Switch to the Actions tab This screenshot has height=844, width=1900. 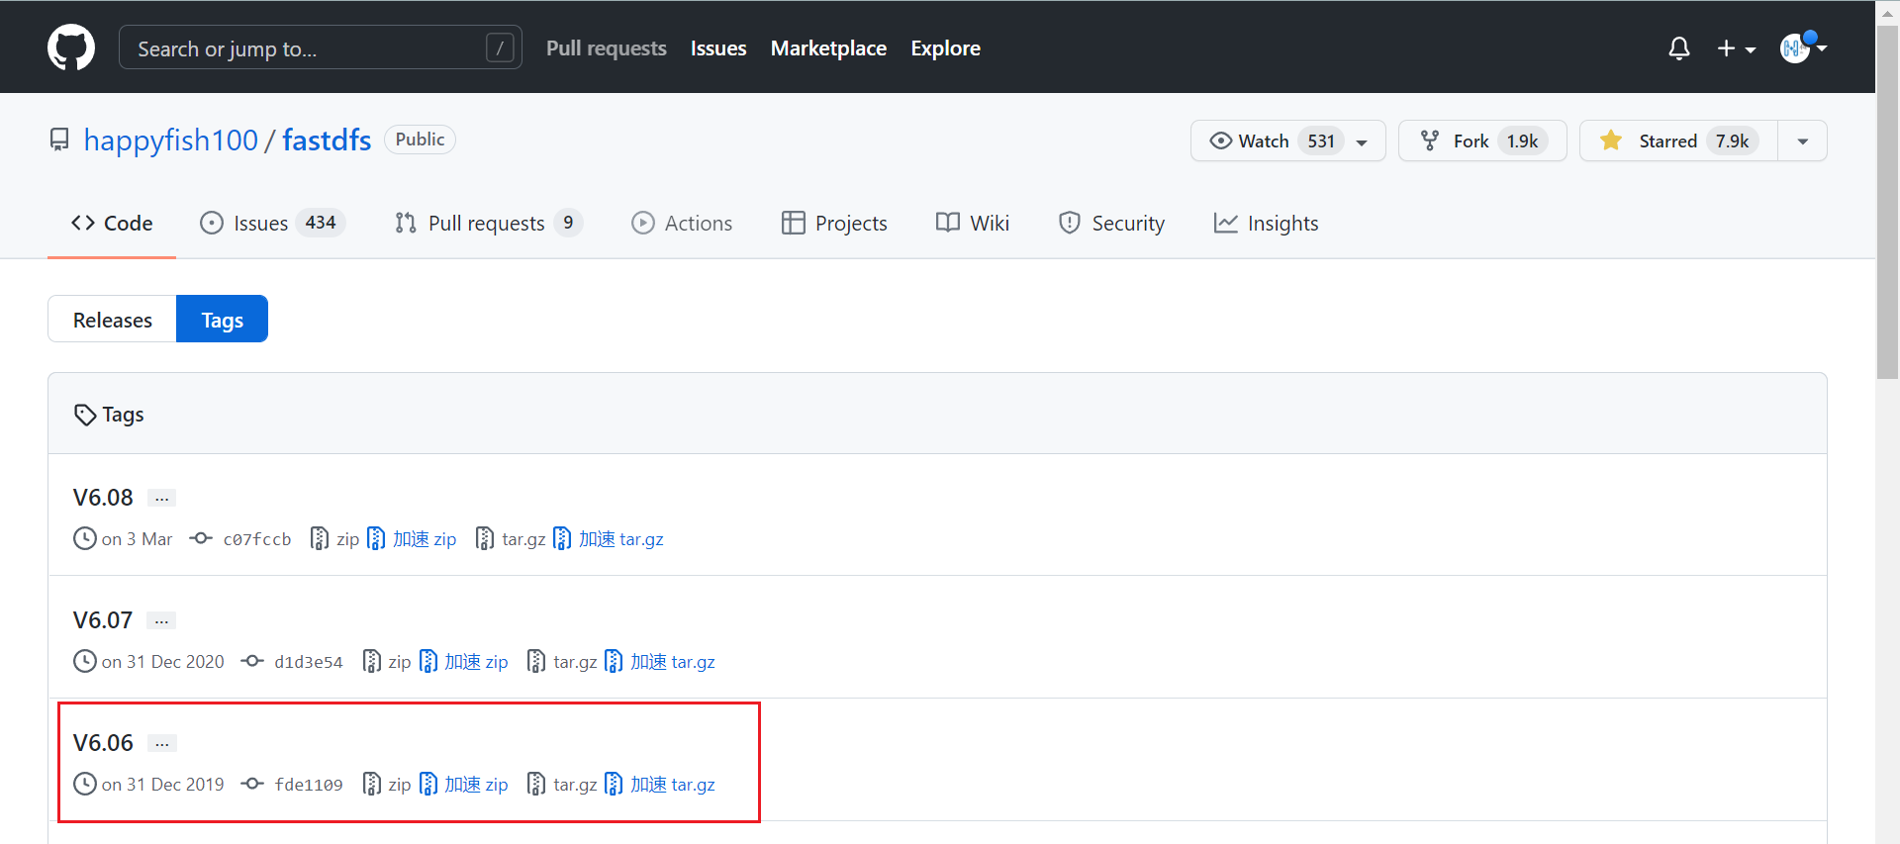(682, 224)
